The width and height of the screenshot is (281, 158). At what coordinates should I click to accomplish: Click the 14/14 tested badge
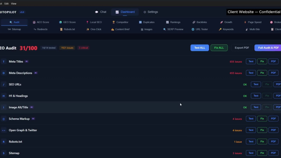click(x=49, y=48)
